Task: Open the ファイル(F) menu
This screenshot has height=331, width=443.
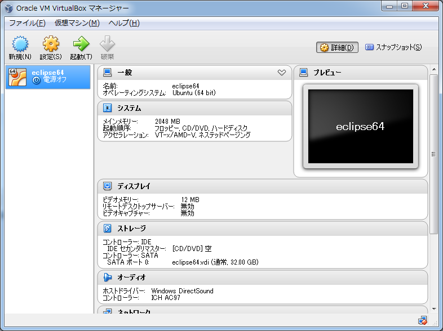Action: tap(27, 23)
